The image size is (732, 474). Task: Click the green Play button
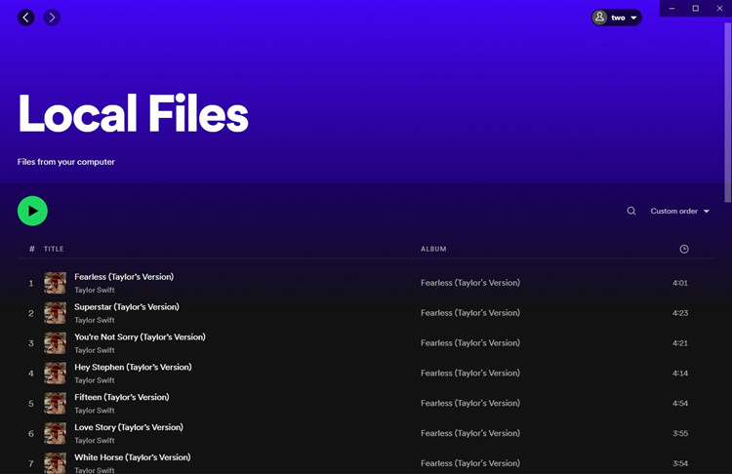pos(32,211)
